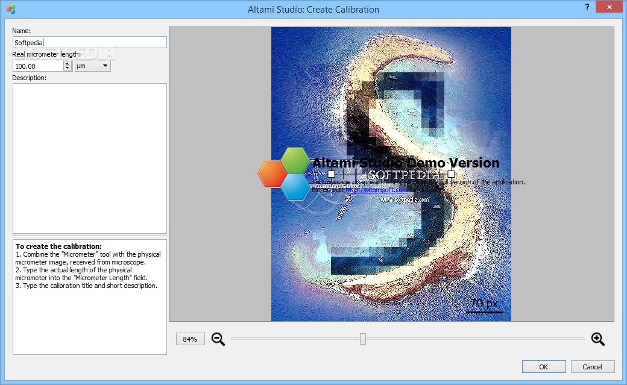Click the Cancel button

(592, 366)
